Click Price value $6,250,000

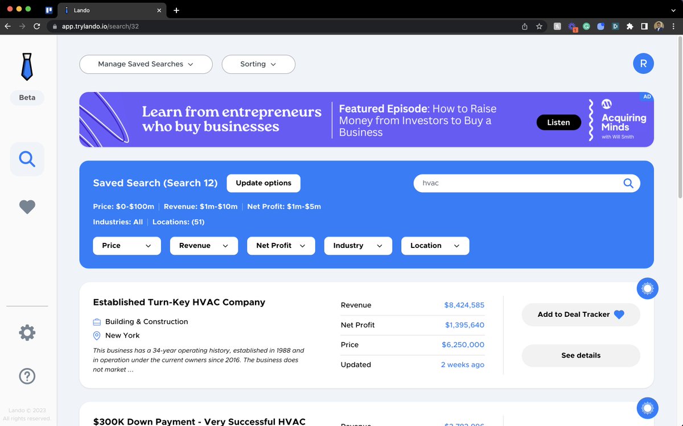(x=463, y=345)
